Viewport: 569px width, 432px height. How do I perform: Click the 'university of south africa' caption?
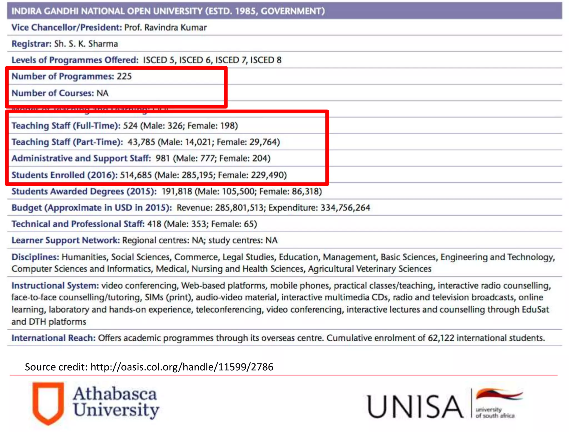[495, 413]
